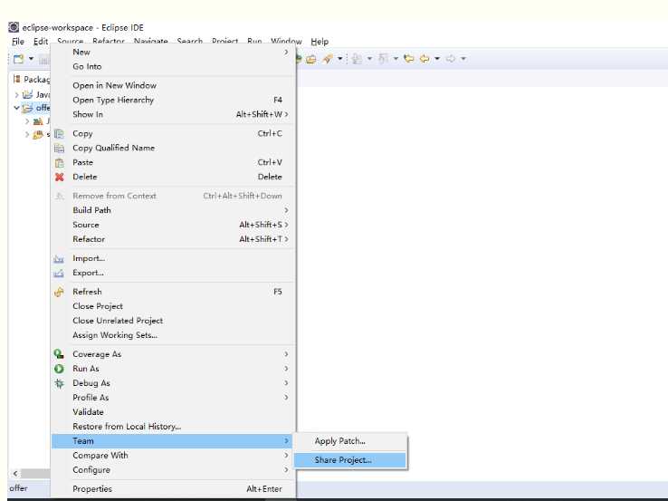Open the Refactor submenu in the context menu
The image size is (668, 501).
(174, 239)
